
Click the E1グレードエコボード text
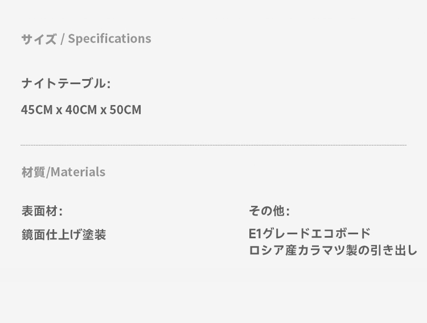click(309, 234)
